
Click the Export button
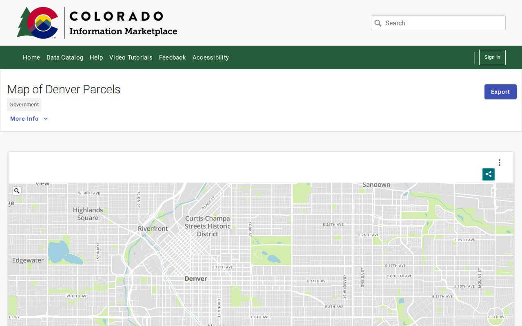tap(500, 92)
